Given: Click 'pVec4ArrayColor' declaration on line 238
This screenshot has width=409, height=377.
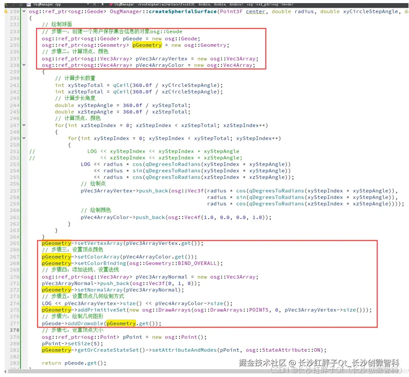Looking at the screenshot, I should tap(160, 65).
